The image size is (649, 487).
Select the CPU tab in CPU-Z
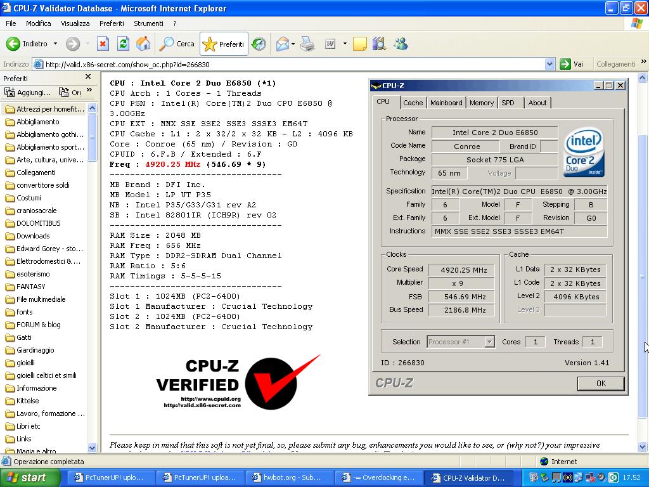tap(383, 102)
